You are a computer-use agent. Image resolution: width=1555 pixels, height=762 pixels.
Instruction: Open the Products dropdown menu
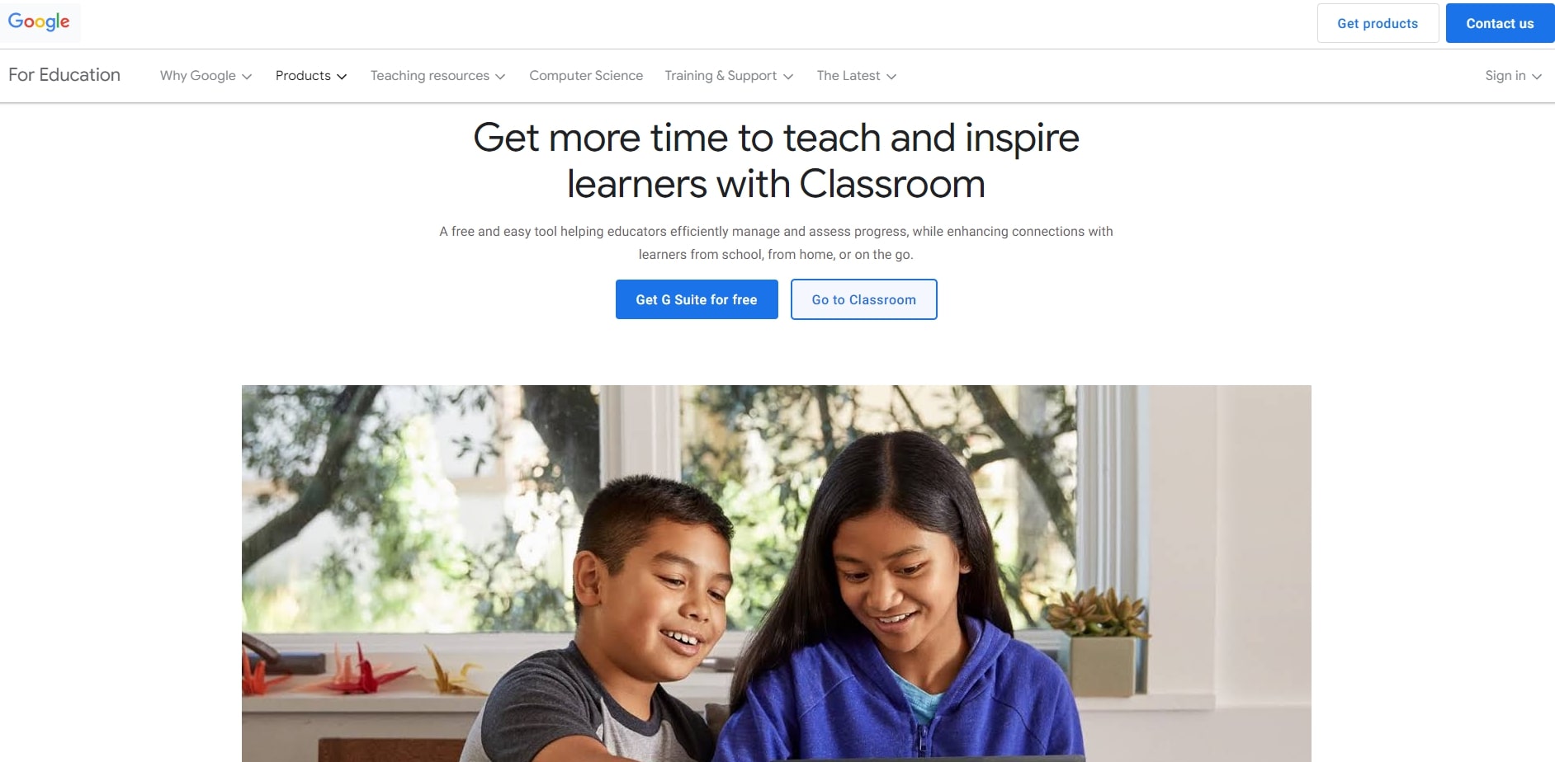click(x=311, y=76)
